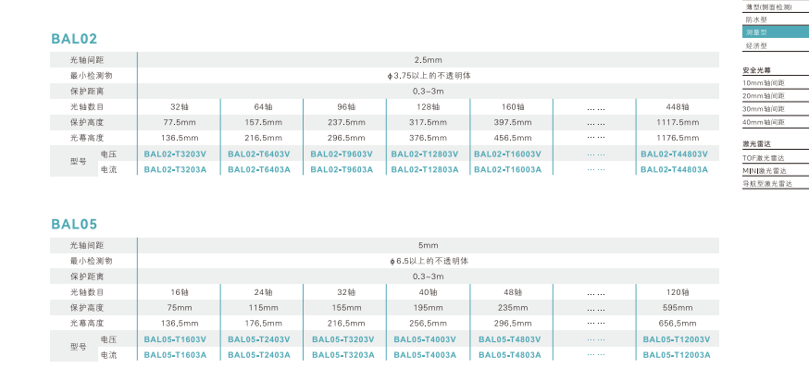Open the BAL02-T44803A model link

676,169
